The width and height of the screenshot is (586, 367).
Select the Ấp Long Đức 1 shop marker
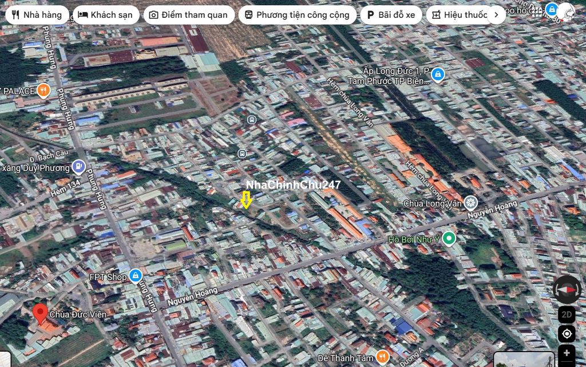pyautogui.click(x=438, y=74)
